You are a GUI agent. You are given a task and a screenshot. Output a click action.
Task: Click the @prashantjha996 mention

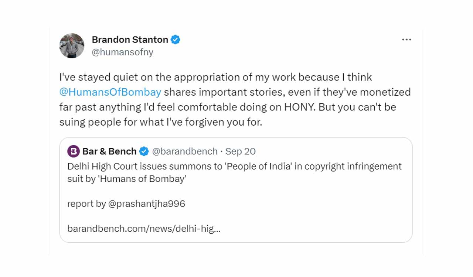[x=153, y=204]
